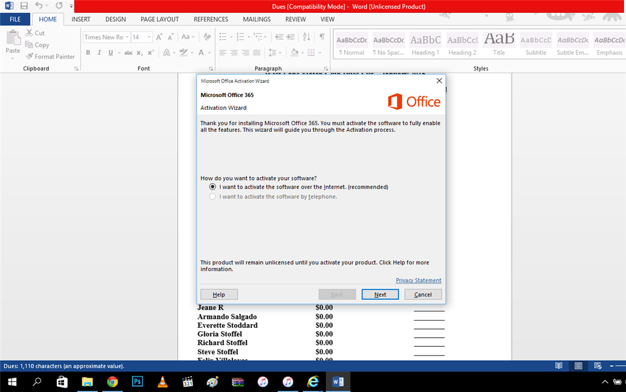Switch to the DESIGN tab
The image size is (626, 392).
click(116, 19)
